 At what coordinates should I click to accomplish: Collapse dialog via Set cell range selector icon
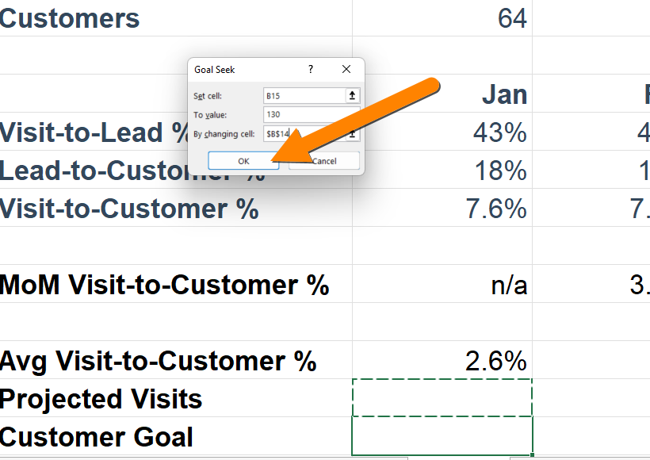352,95
